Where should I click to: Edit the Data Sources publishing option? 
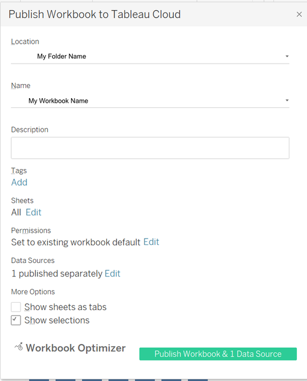pyautogui.click(x=113, y=274)
